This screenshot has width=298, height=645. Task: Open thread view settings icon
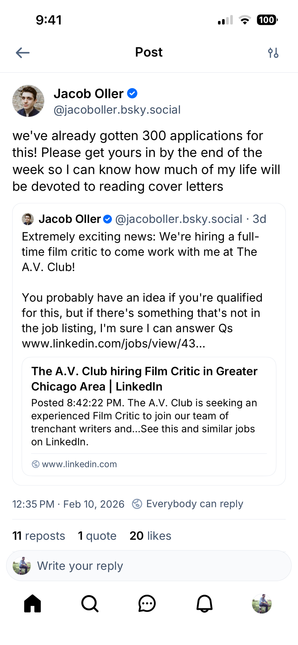273,53
